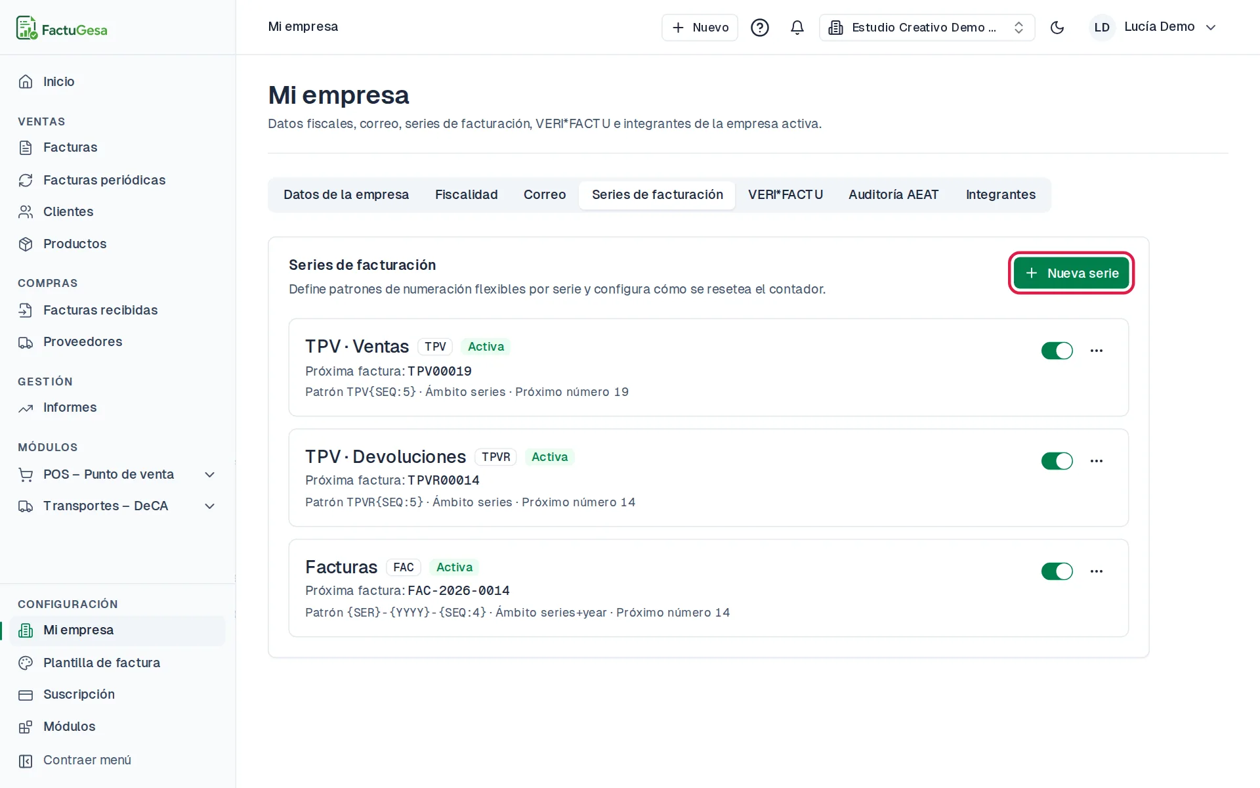Open Suscripción in sidebar
Image resolution: width=1260 pixels, height=788 pixels.
coord(118,694)
